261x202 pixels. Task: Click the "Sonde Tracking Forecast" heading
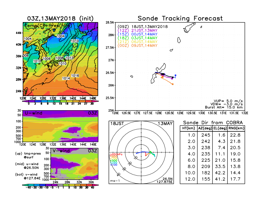180,18
